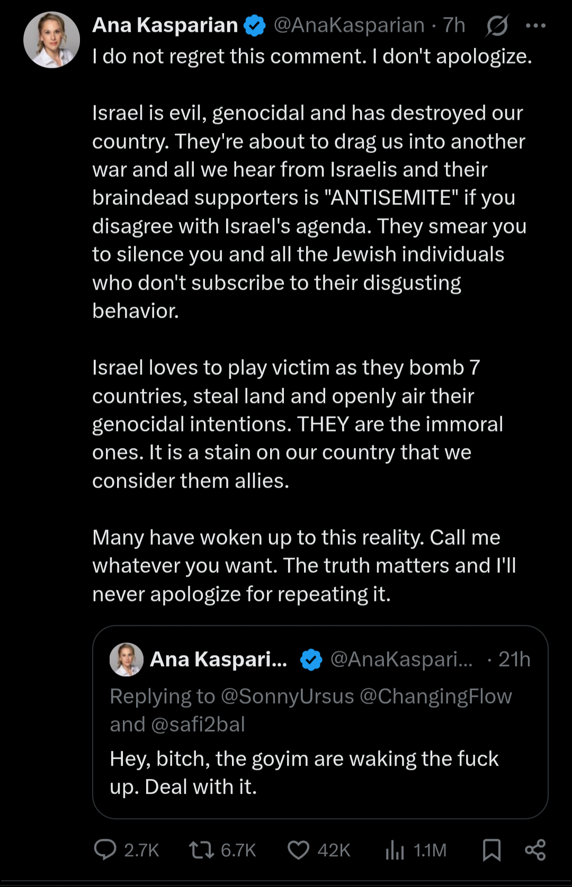Open the quoted post reading 'Deal with it'
Image resolution: width=572 pixels, height=887 pixels.
[304, 773]
